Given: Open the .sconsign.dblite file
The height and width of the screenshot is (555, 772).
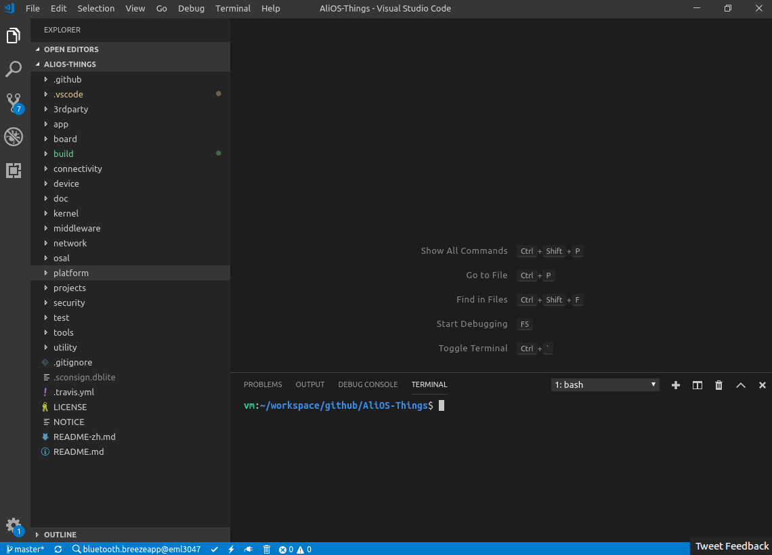Looking at the screenshot, I should 130,377.
